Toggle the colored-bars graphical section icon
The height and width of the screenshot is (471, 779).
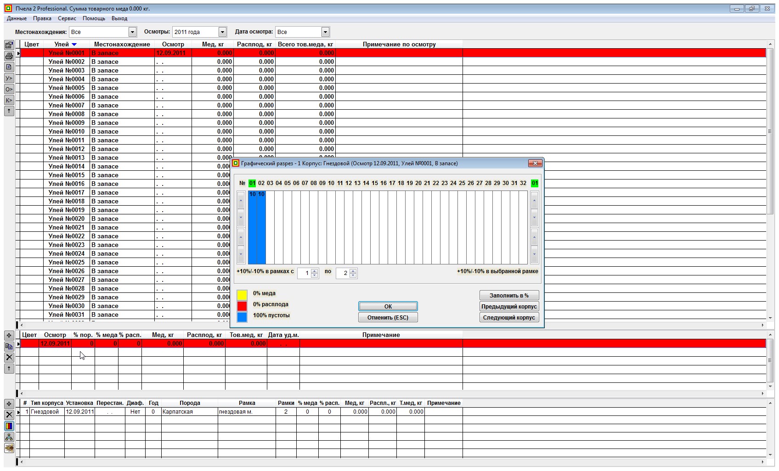(9, 426)
